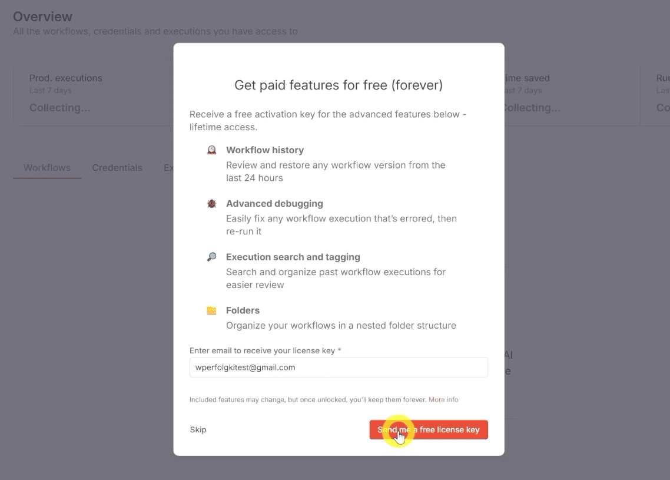The width and height of the screenshot is (670, 480).
Task: Click the Advanced debugging bug icon
Action: tap(213, 203)
